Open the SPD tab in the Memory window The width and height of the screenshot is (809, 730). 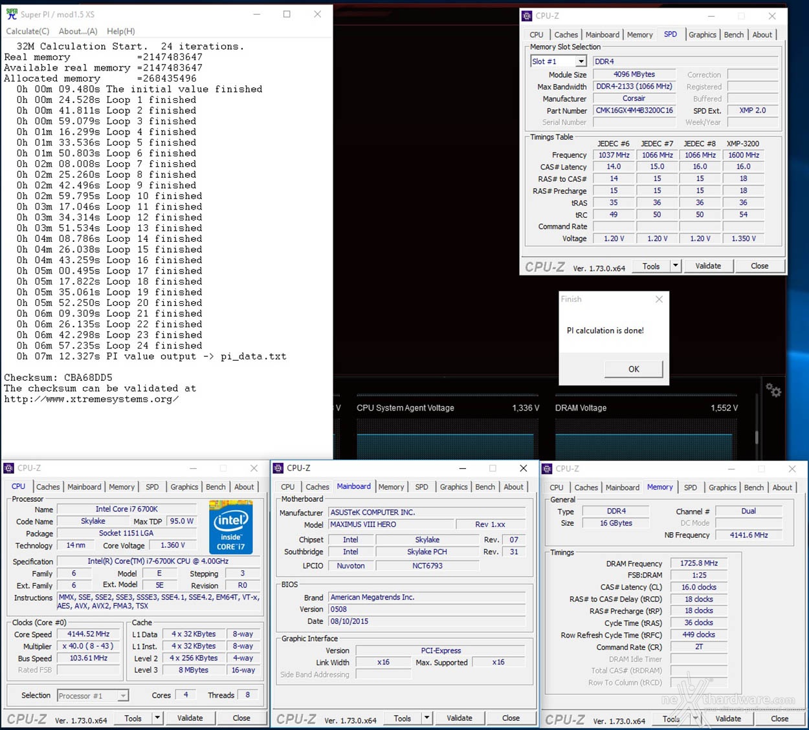pos(691,488)
